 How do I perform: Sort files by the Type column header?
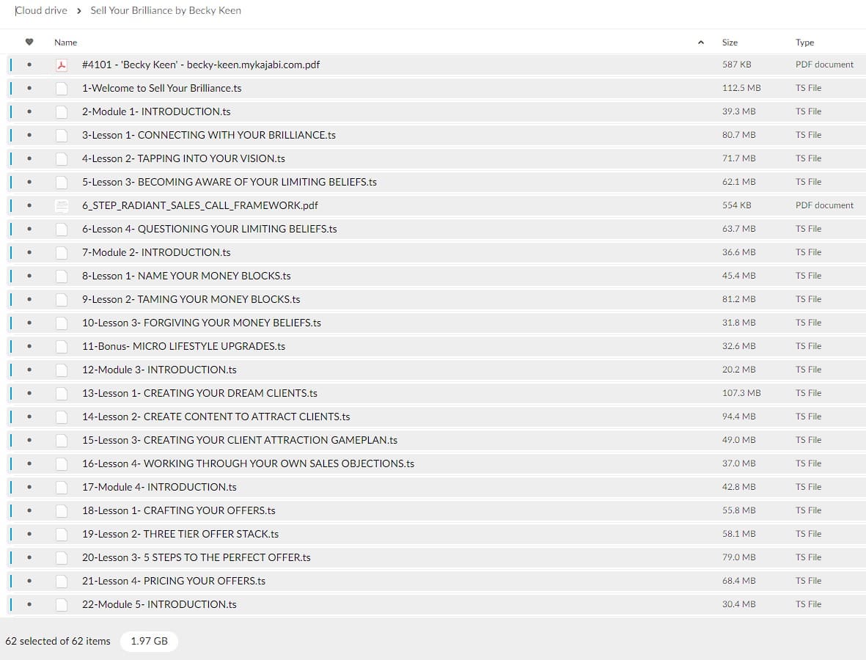[804, 43]
